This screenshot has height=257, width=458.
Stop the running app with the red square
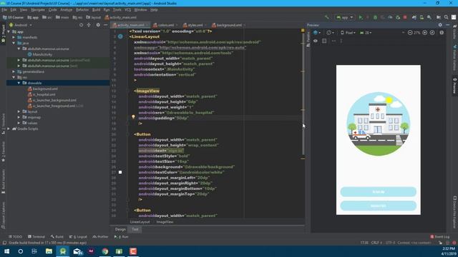[405, 17]
